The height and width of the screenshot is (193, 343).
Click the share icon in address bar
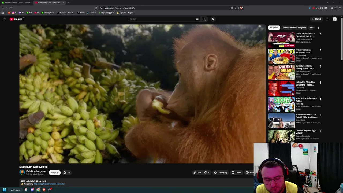(236, 8)
